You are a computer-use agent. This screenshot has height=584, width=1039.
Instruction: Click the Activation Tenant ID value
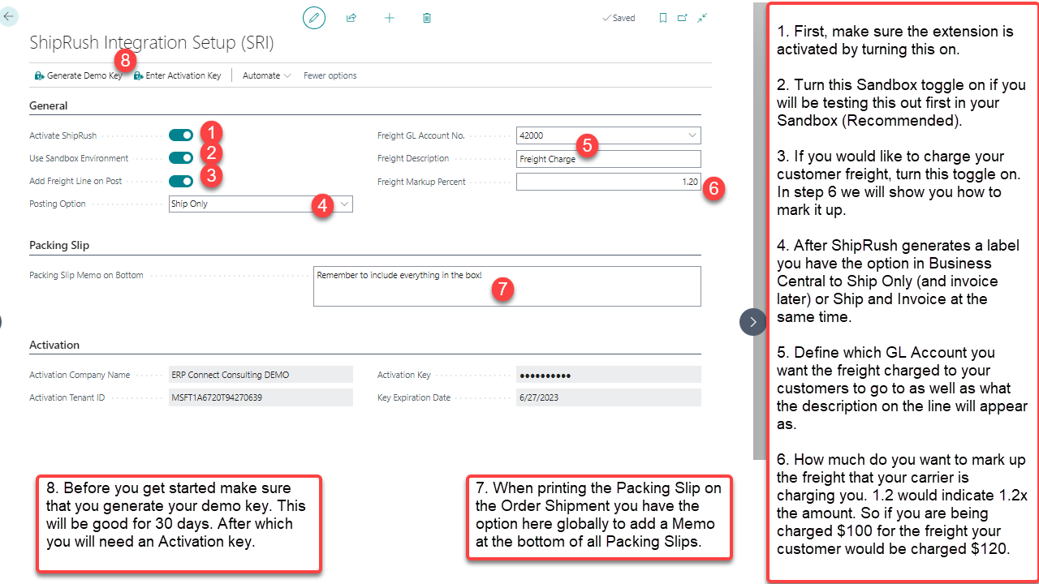click(x=261, y=397)
